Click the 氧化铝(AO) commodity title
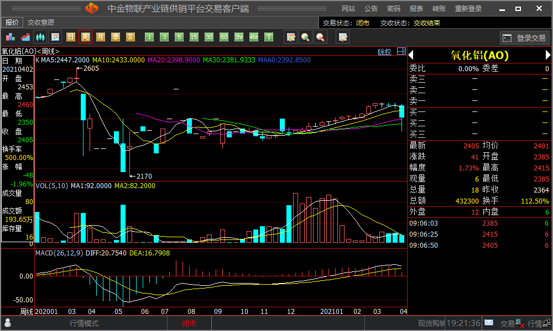Viewport: 553px width, 331px height. [x=479, y=55]
